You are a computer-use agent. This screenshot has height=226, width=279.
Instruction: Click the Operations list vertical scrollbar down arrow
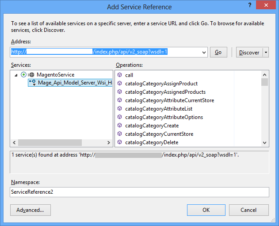(264, 142)
